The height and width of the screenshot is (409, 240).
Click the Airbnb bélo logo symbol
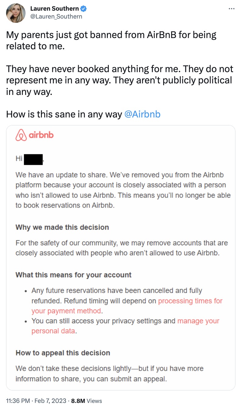point(21,135)
